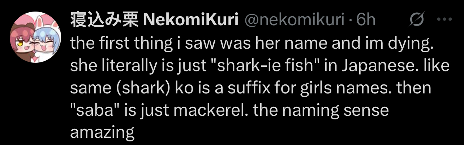This screenshot has width=464, height=145.
Task: Click the 6h timestamp to open post
Action: tap(365, 21)
